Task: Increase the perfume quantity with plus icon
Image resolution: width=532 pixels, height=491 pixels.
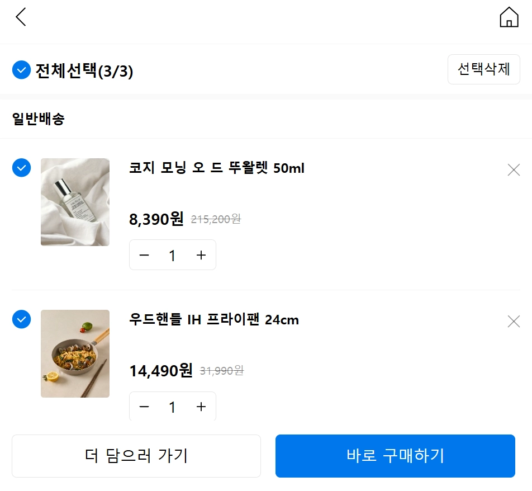Action: click(x=201, y=256)
